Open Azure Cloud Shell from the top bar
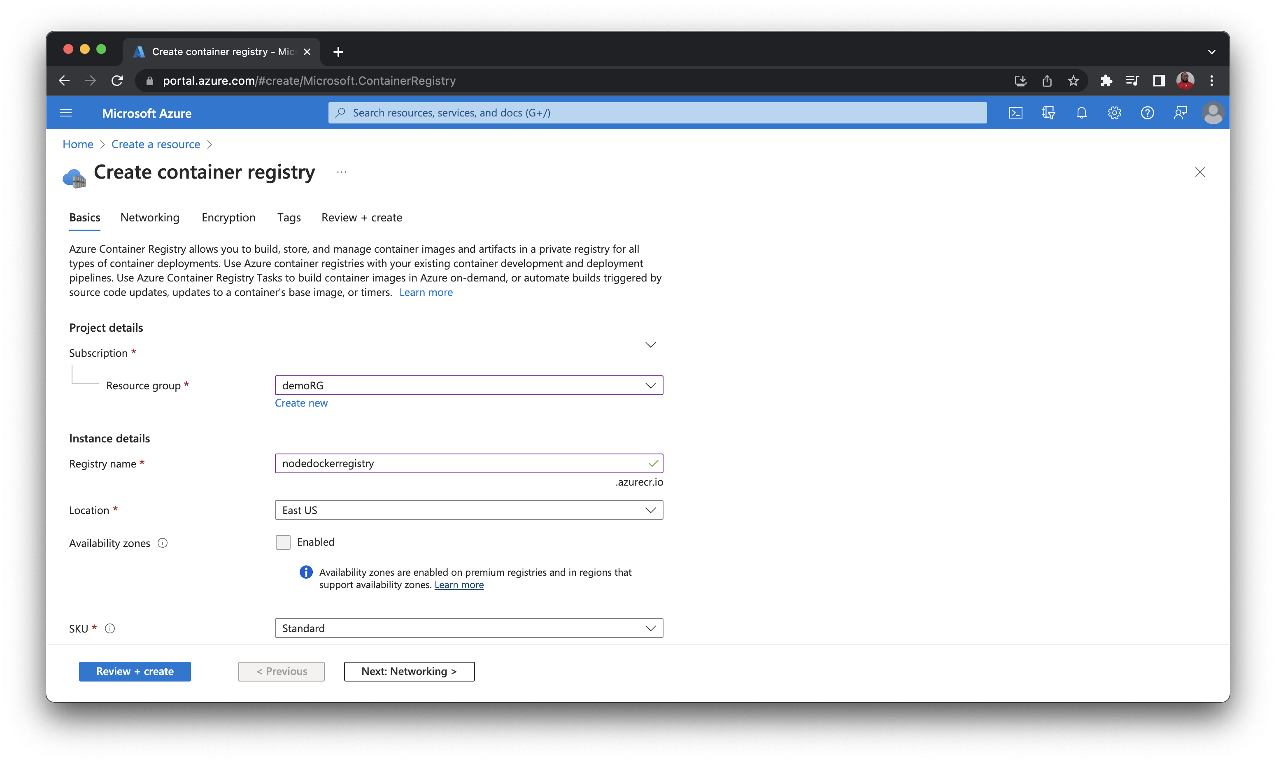Screen dimensions: 1276x763 (1016, 113)
